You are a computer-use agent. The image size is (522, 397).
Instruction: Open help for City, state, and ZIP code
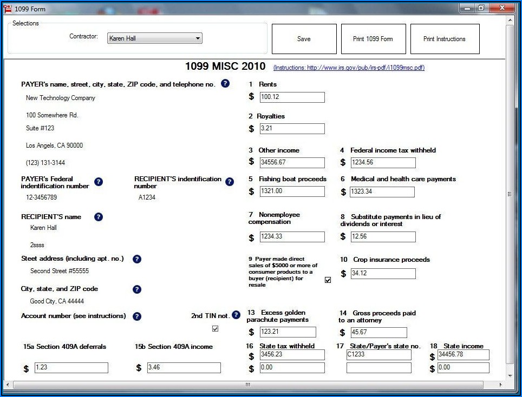pos(137,289)
